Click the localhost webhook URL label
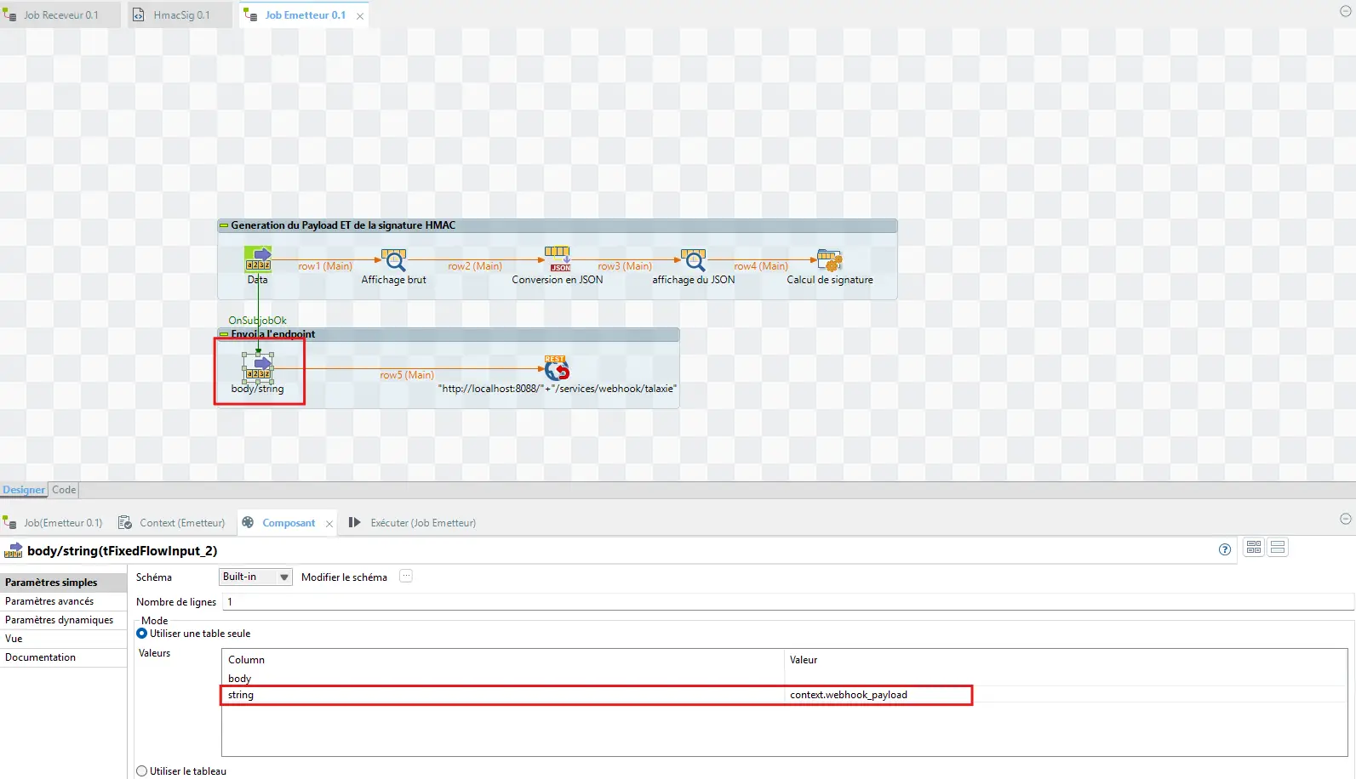Image resolution: width=1356 pixels, height=779 pixels. click(558, 389)
